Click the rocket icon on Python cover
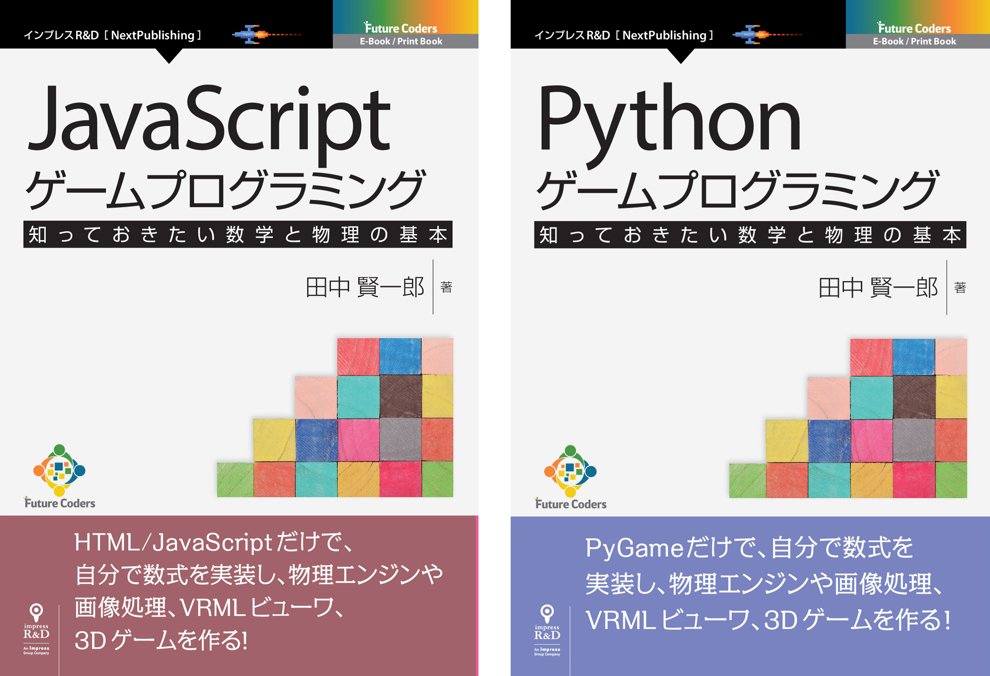 [767, 35]
